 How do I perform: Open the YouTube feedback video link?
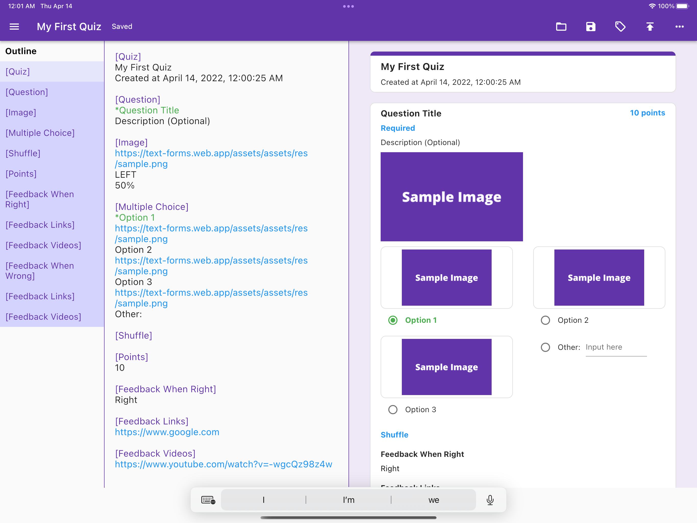pos(223,464)
